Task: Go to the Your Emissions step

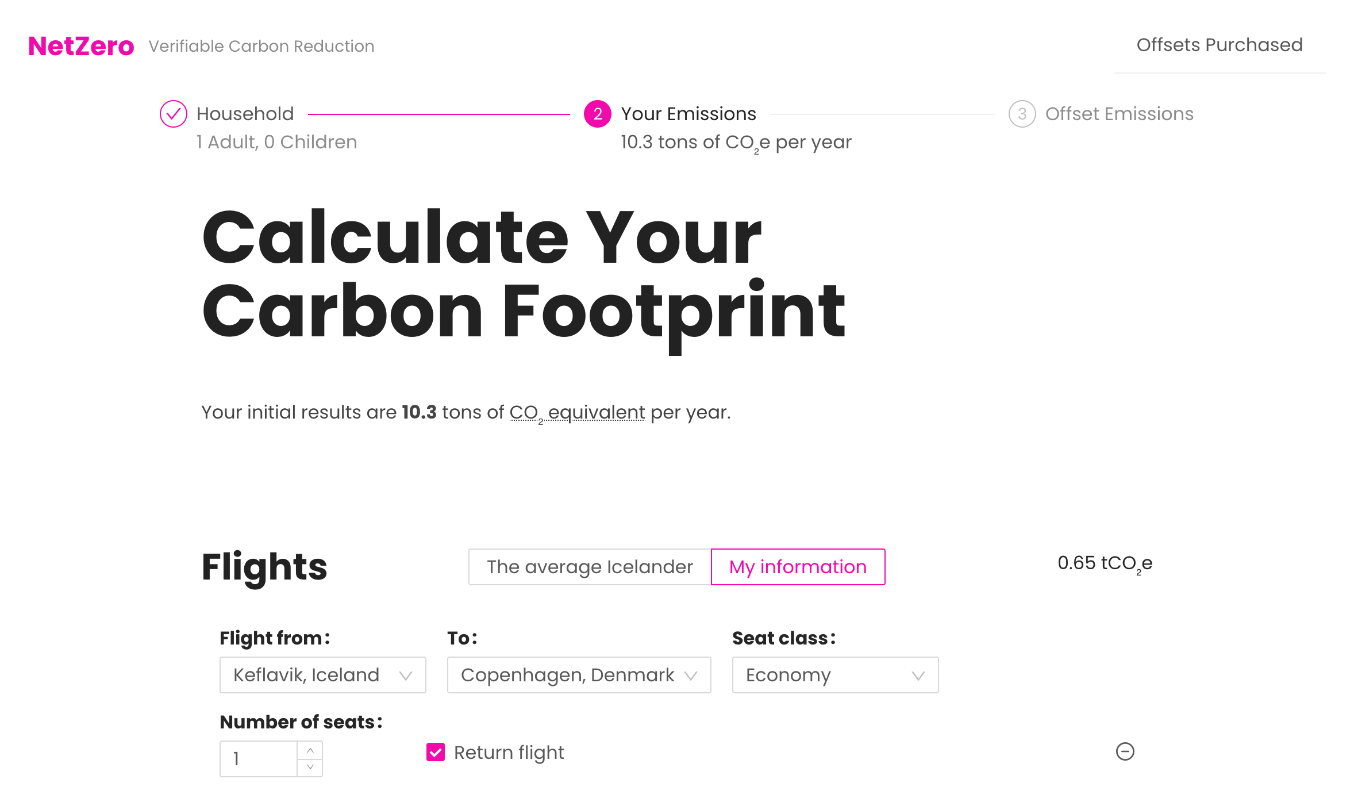Action: tap(688, 114)
